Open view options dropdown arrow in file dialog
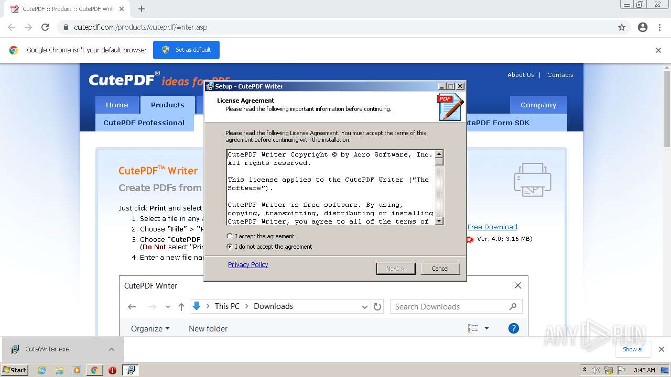Image resolution: width=671 pixels, height=377 pixels. click(486, 328)
